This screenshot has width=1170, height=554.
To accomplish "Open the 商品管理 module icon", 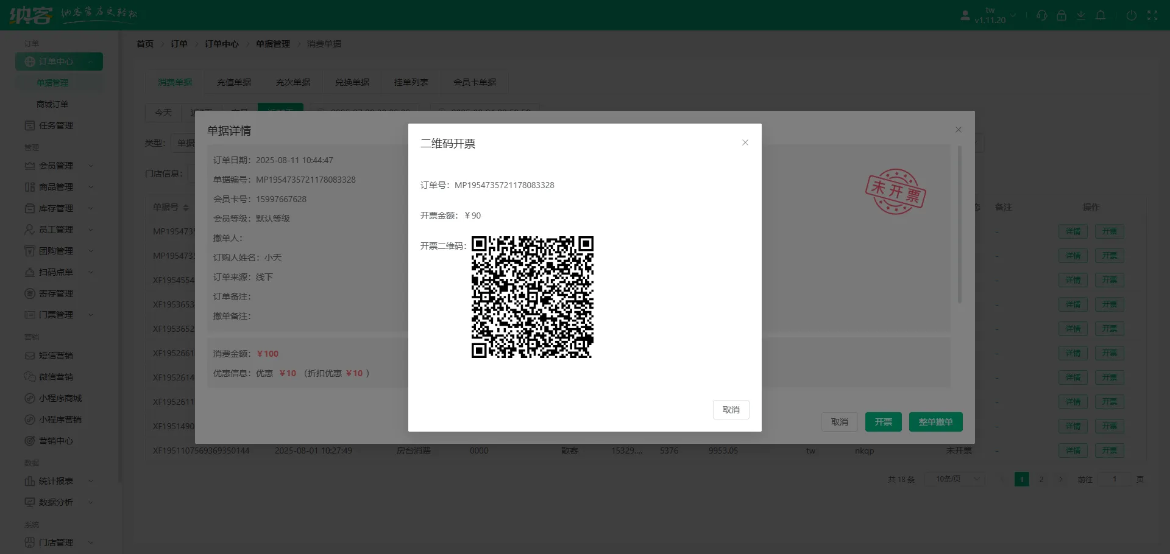I will pyautogui.click(x=29, y=187).
